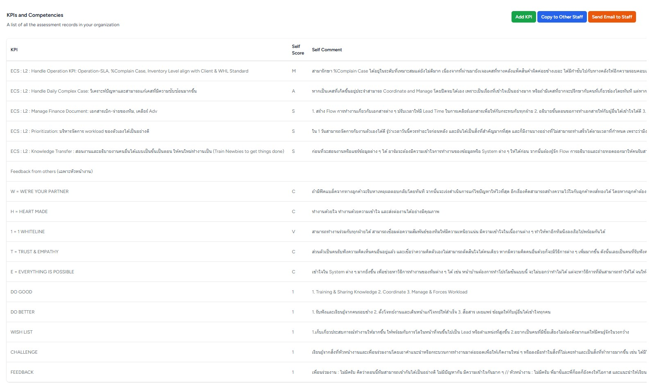
Task: Click the DO GOOD self comment text
Action: click(x=389, y=292)
